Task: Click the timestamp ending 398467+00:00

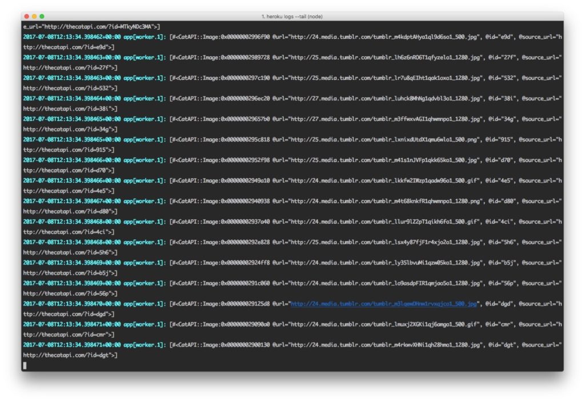Action: point(72,201)
